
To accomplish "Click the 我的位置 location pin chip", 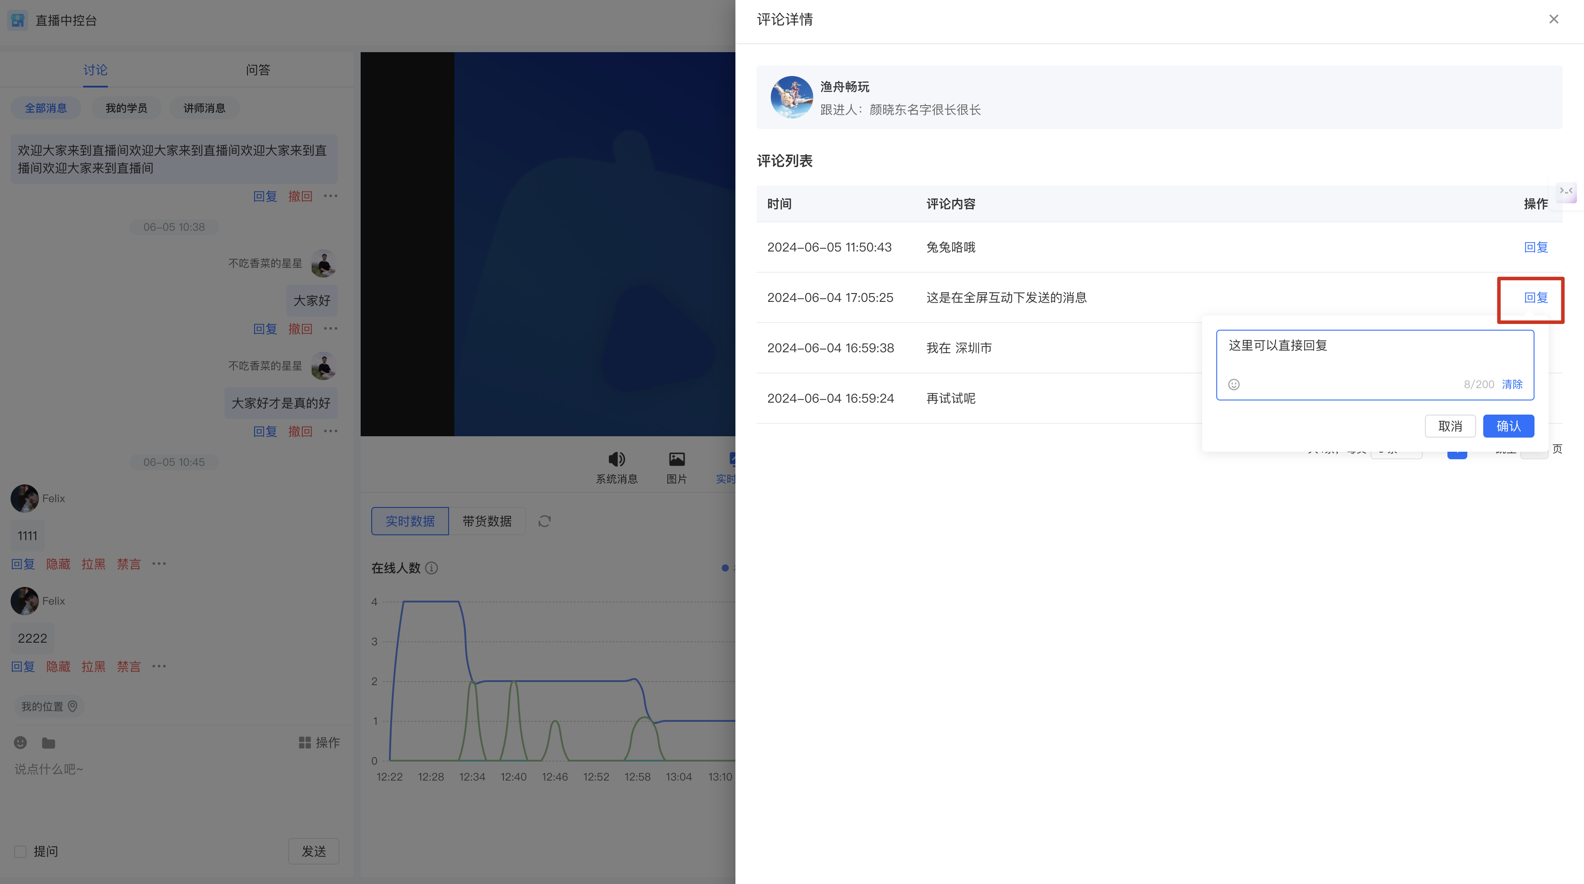I will click(x=49, y=706).
